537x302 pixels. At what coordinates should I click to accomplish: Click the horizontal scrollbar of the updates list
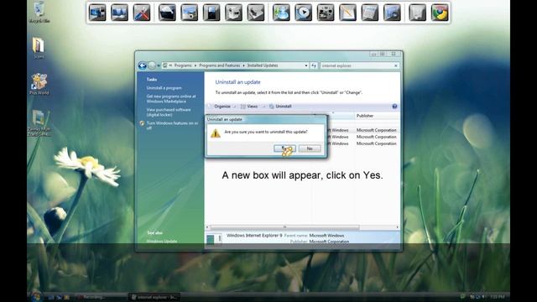[284, 227]
